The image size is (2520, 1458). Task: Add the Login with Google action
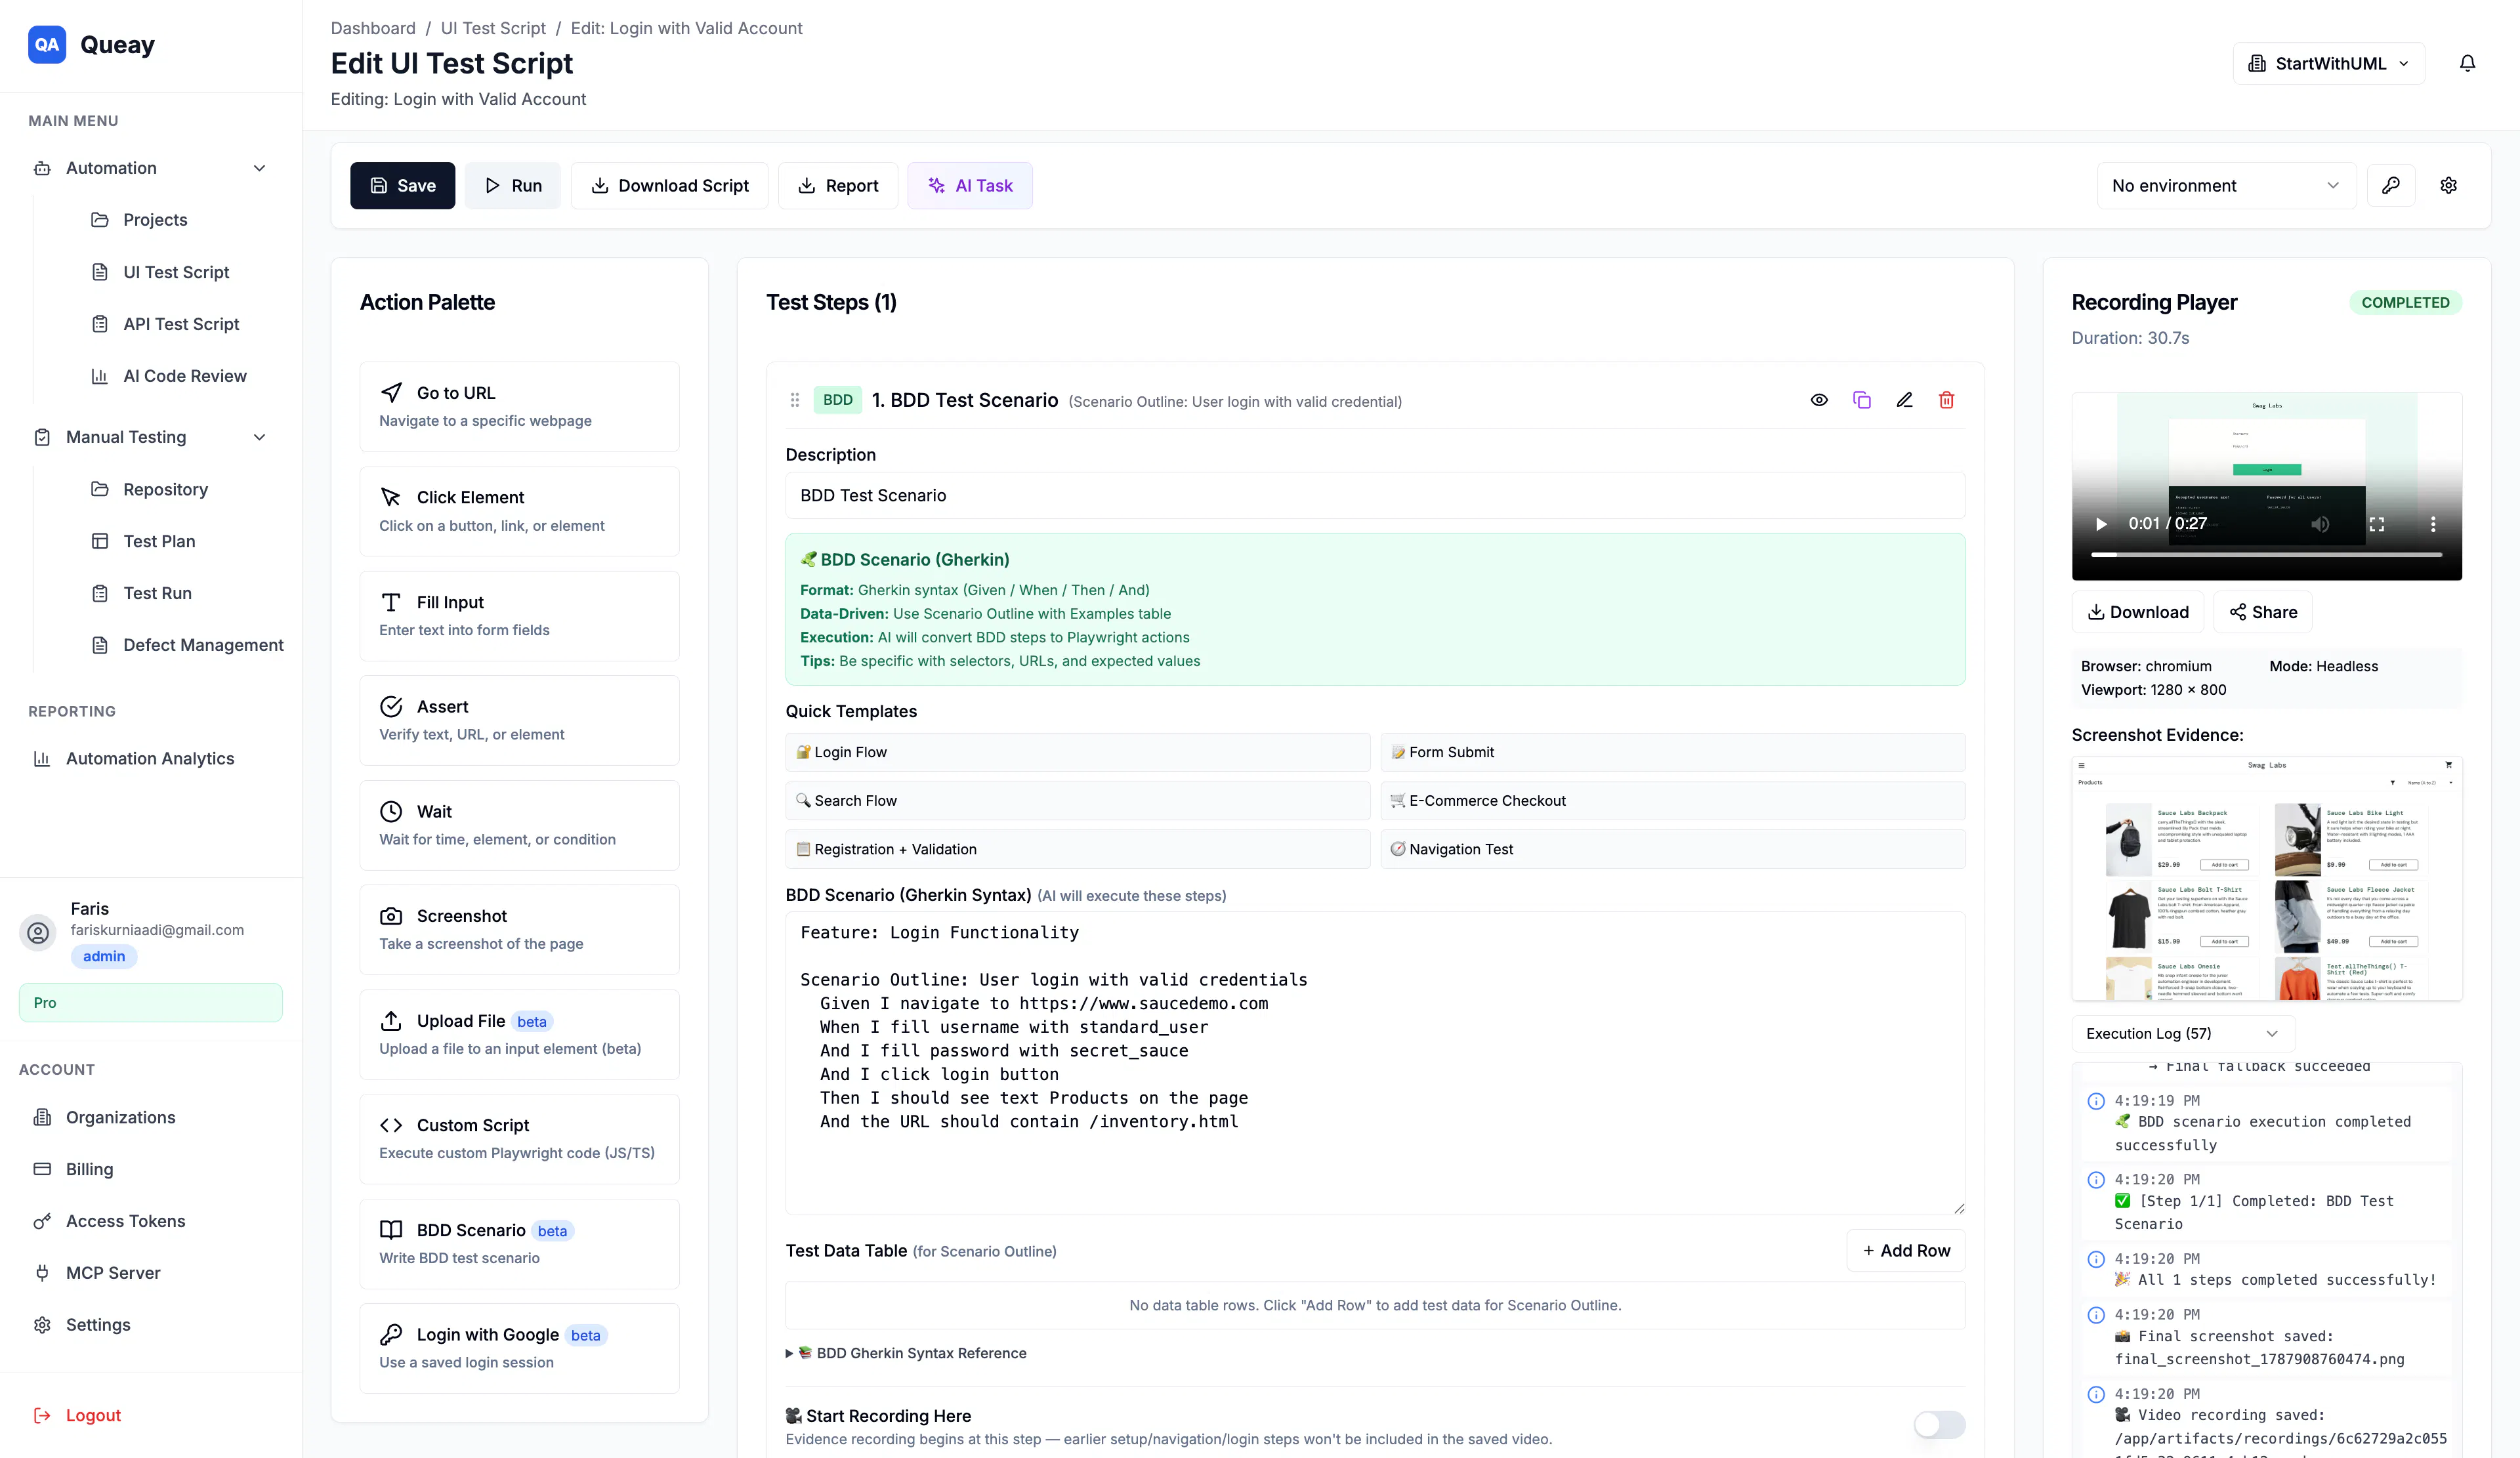click(x=519, y=1348)
